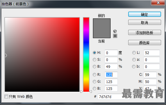Click the right hue slider arrow handle
Screen dimensions: 166x105
tap(91, 91)
